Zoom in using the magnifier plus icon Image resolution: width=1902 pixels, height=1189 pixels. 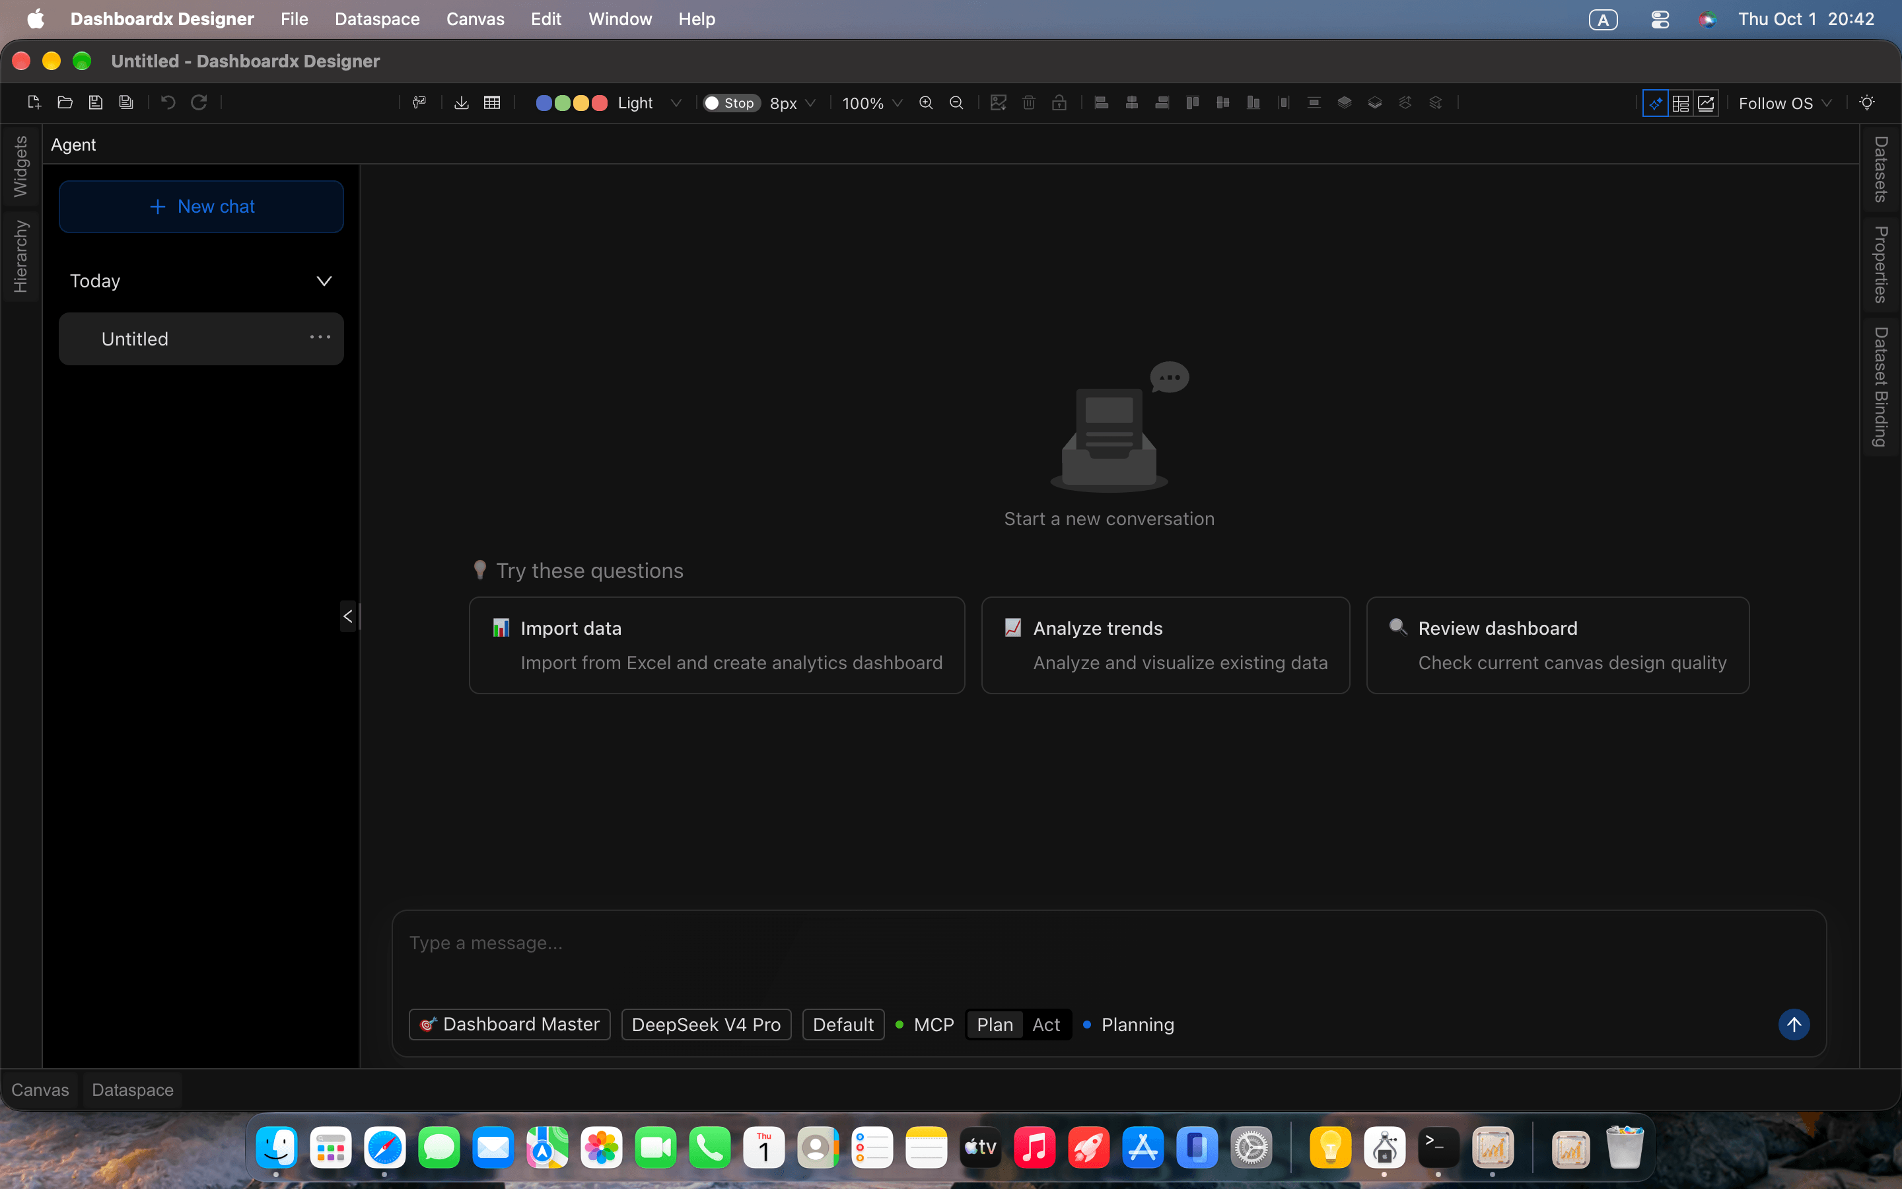[x=926, y=102]
